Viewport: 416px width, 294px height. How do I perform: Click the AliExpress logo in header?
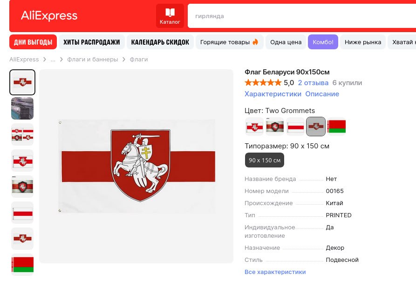49,16
